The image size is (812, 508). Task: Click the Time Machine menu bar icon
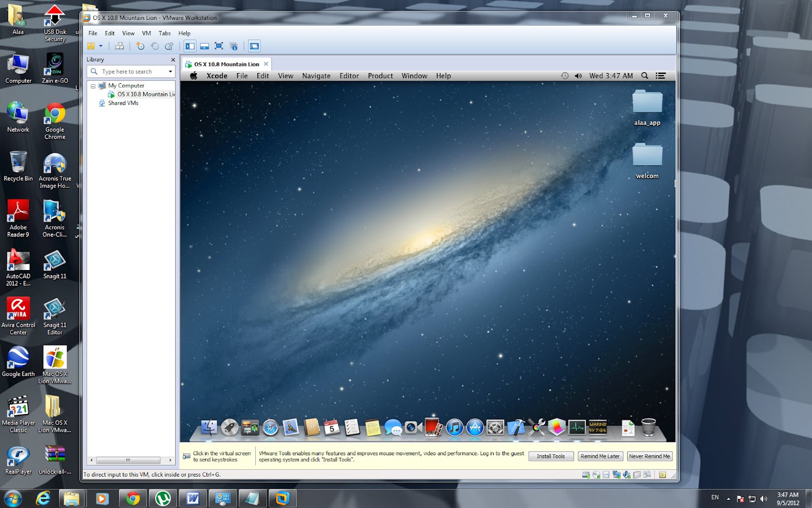[x=564, y=76]
